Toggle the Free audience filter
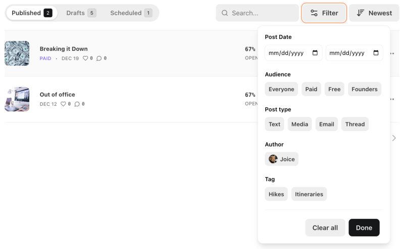This screenshot has height=249, width=404. [334, 89]
